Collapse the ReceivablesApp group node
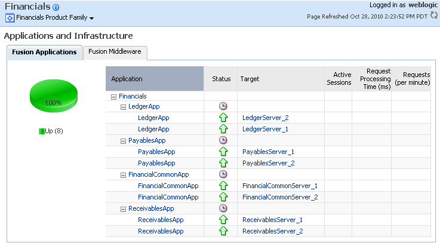440x243 pixels. click(x=123, y=209)
